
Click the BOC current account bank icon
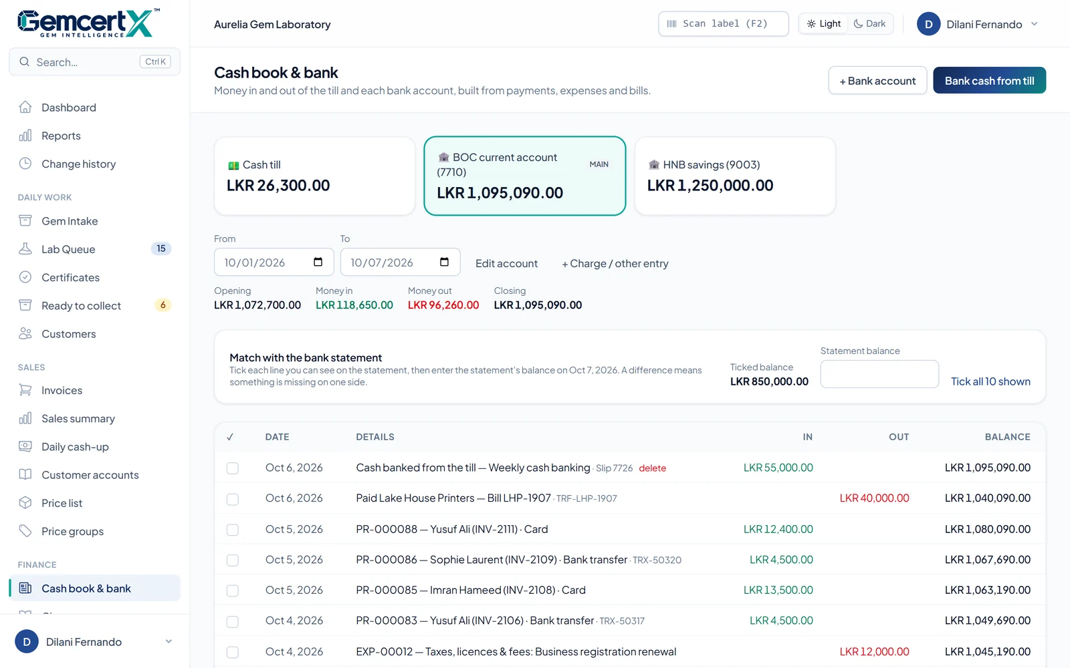tap(443, 157)
